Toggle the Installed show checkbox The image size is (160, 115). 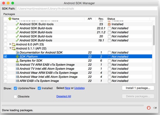[x=39, y=88]
